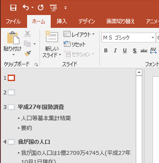Toggle Strikethrough abc formatting

click(144, 51)
